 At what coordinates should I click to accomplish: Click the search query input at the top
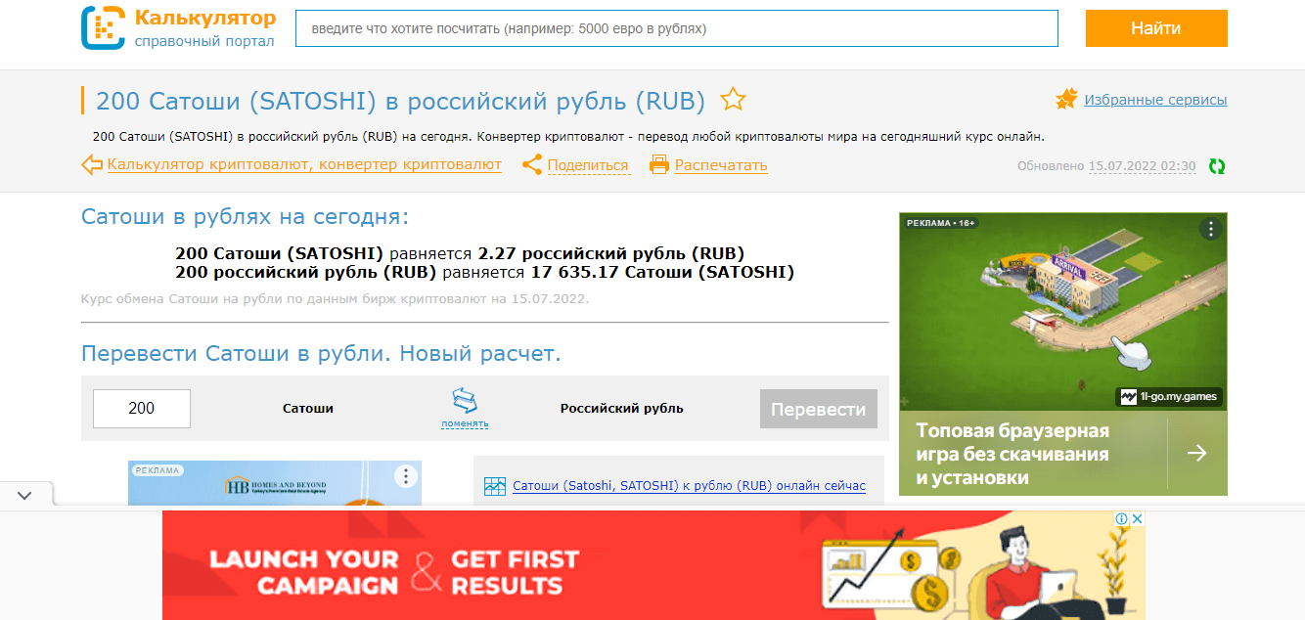(x=676, y=28)
